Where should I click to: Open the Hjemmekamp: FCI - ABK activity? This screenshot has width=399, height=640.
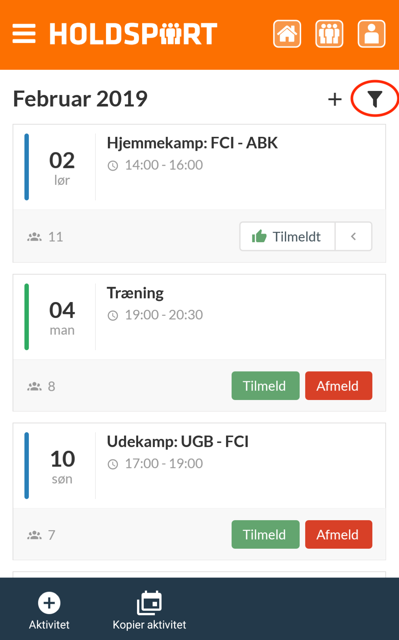pyautogui.click(x=192, y=143)
